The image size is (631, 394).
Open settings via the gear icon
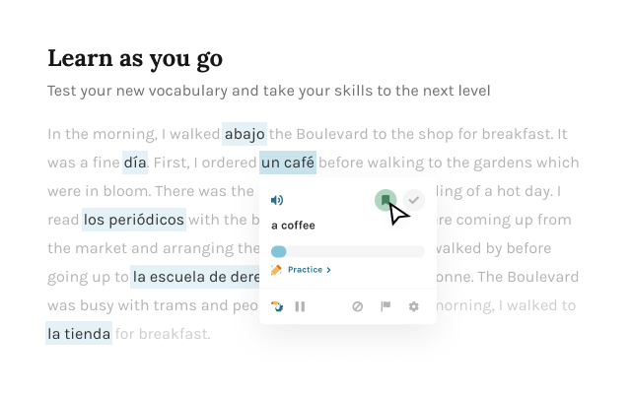414,306
